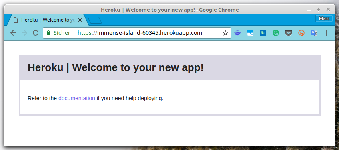Click the window title bar text
The image size is (339, 150).
(x=170, y=10)
